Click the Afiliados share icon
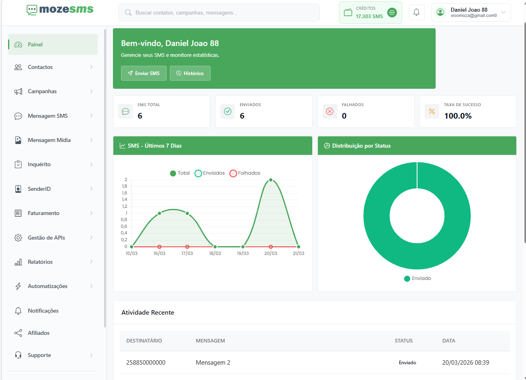 (x=18, y=333)
